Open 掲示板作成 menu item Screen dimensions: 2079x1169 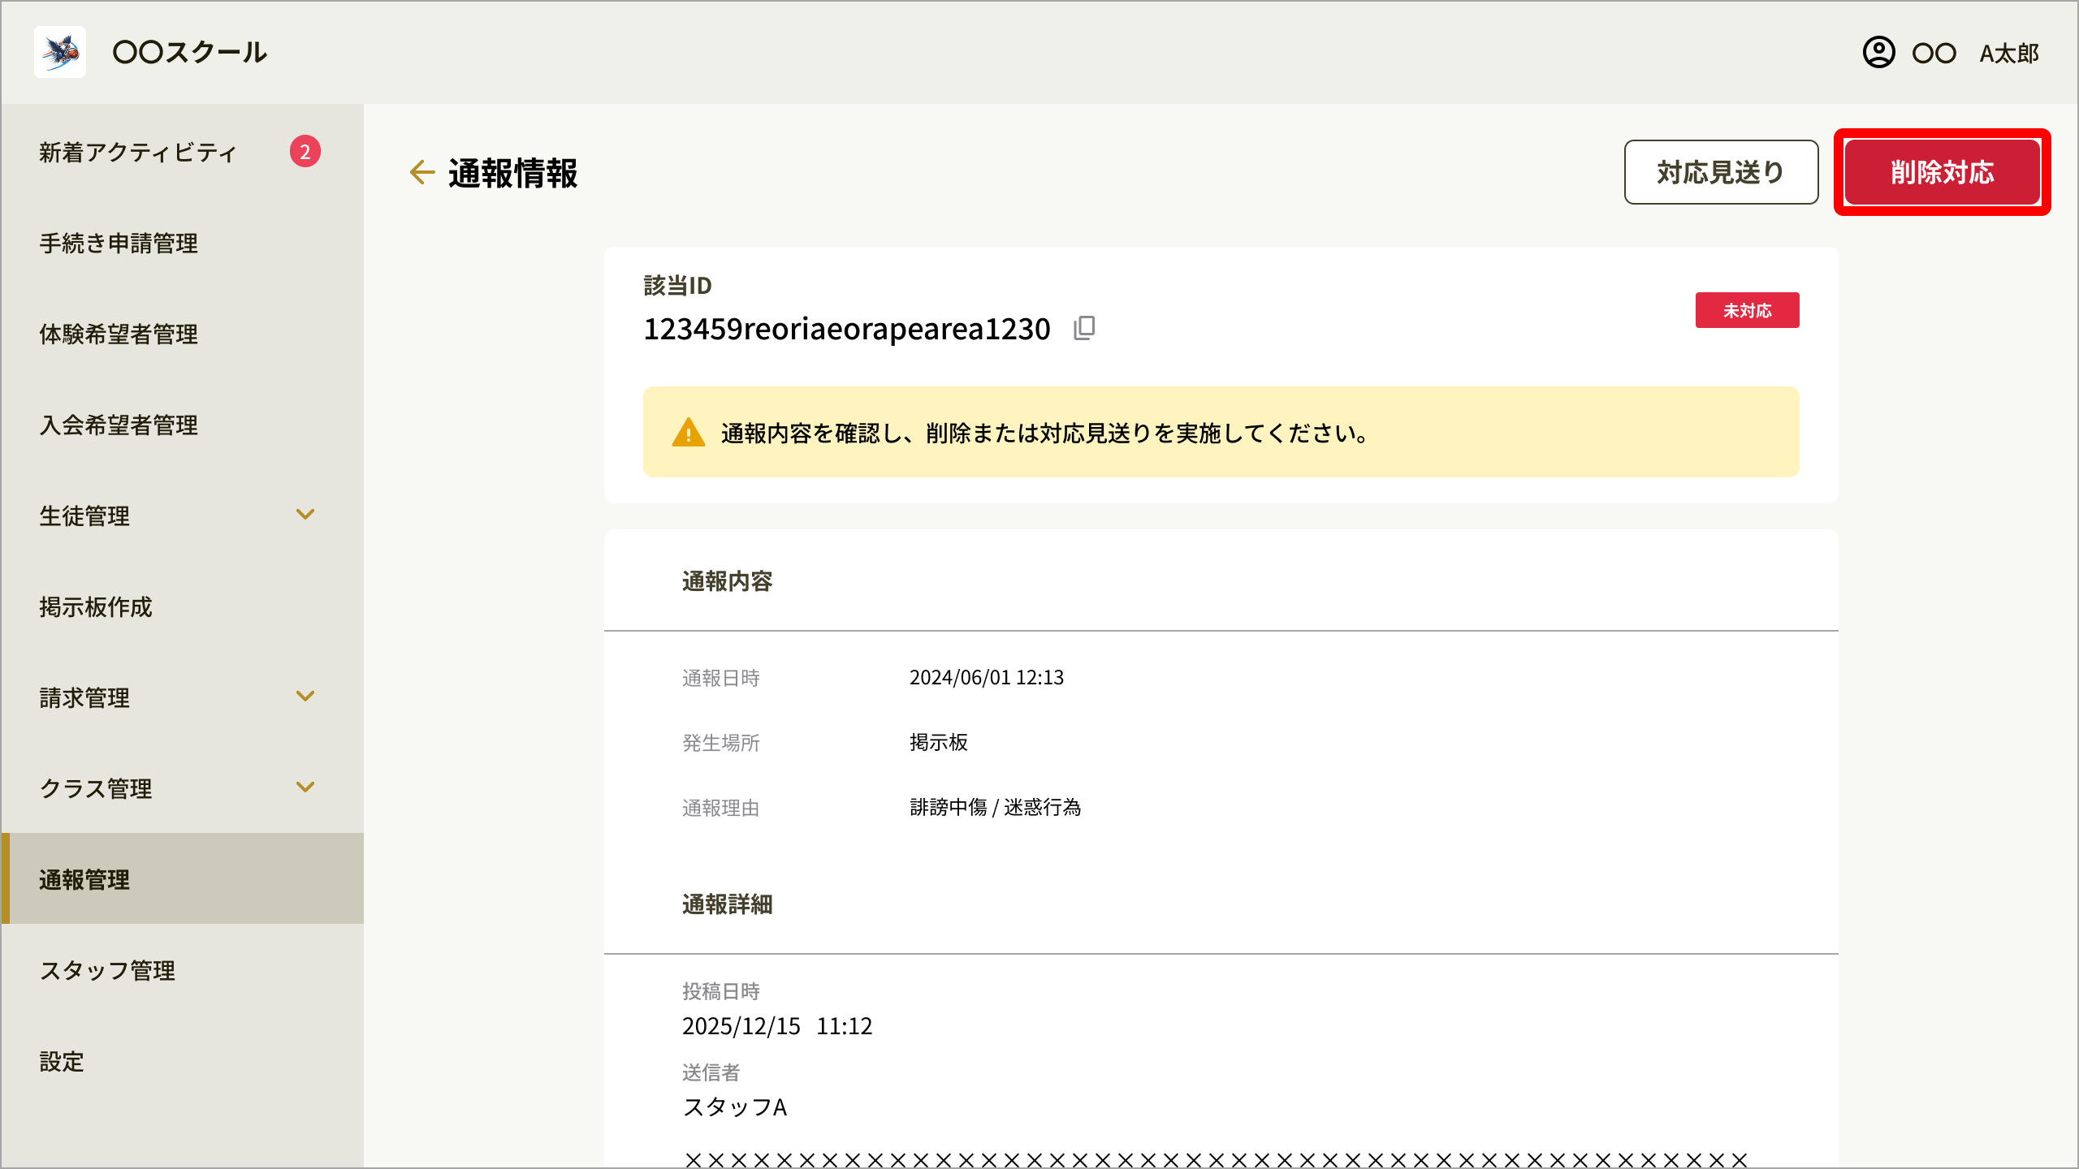[x=182, y=607]
